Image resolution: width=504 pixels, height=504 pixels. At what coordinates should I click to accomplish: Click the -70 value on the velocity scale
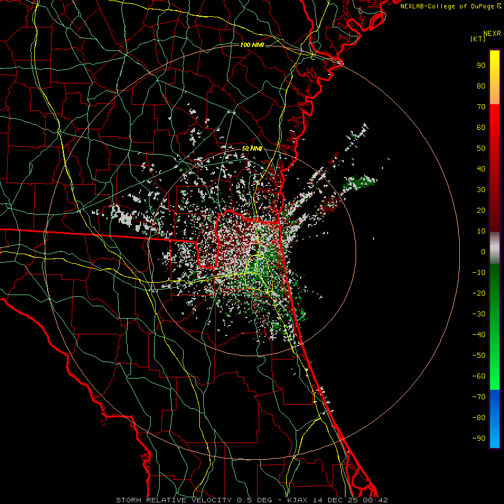479,397
